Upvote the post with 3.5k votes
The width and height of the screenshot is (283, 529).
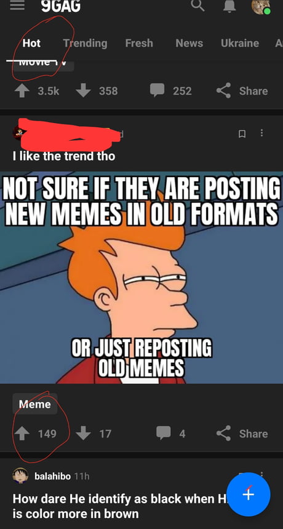(22, 91)
